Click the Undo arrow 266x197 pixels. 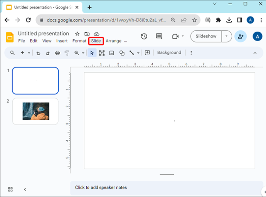coord(38,53)
